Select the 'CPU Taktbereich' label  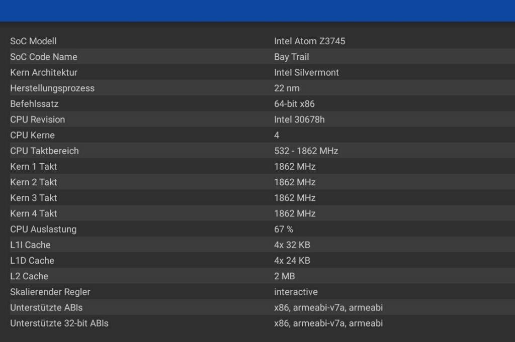click(44, 151)
